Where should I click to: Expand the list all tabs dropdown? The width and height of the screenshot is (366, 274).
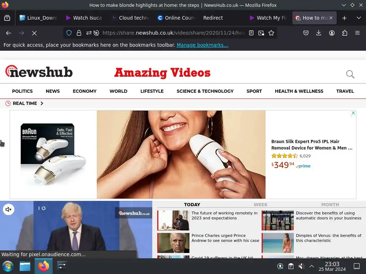(359, 18)
